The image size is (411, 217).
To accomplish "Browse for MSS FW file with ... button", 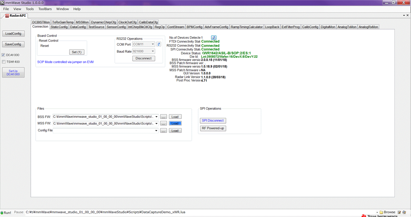I will click(x=163, y=124).
